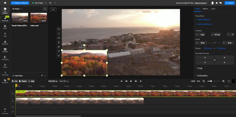Image resolution: width=236 pixels, height=117 pixels.
Task: Select the video.mp4 thumbnail in library
Action: [39, 18]
